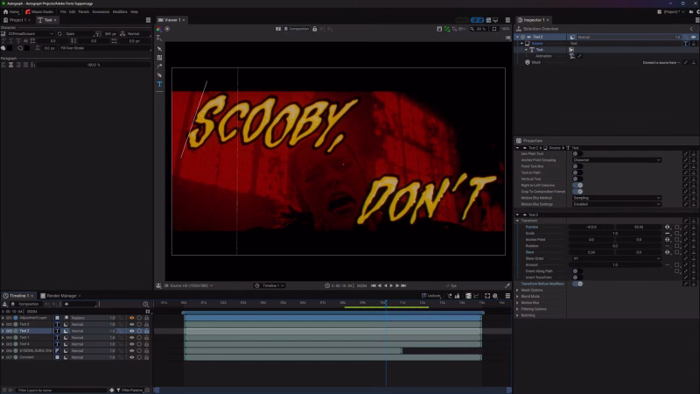This screenshot has height=394, width=700.
Task: Open the font family dropdown
Action: click(x=31, y=34)
